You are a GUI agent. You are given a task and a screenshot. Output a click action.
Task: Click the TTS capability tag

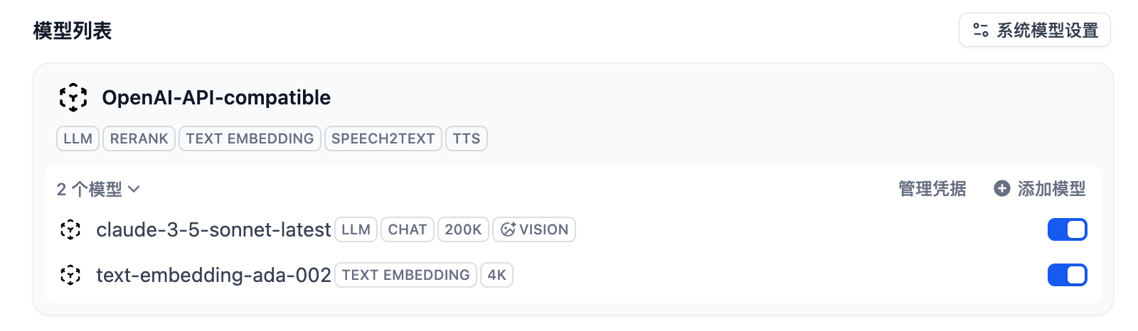466,139
